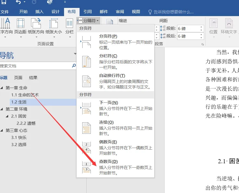Collapse the 2.1 困苦 heading
This screenshot has width=239, height=193.
coord(8,116)
